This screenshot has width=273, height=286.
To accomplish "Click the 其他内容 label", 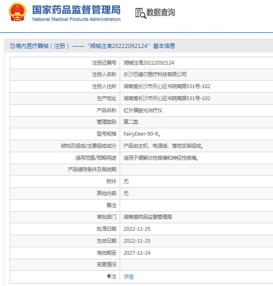I will tap(106, 193).
